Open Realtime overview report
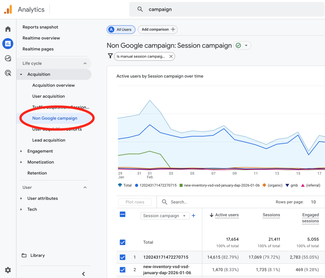The image size is (325, 278). click(41, 38)
